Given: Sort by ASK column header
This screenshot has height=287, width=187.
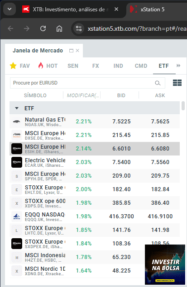Looking at the screenshot, I should coord(160,95).
